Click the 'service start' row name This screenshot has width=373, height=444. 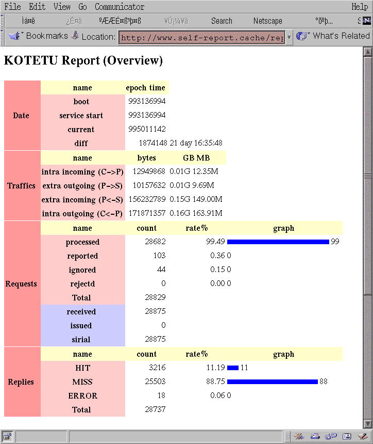pos(81,116)
